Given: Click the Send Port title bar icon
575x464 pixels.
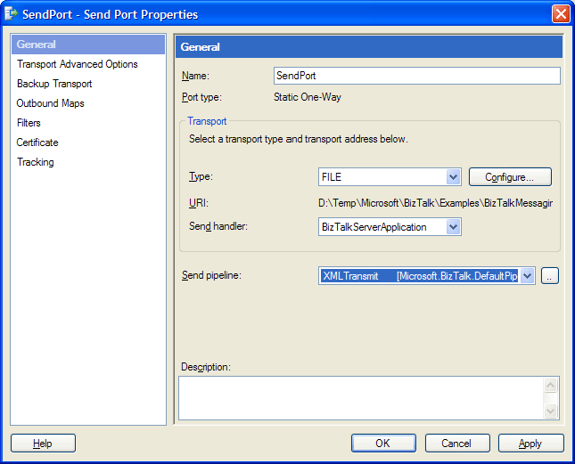Looking at the screenshot, I should coord(12,14).
